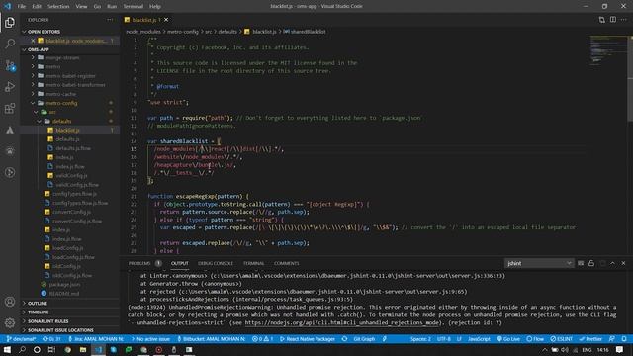Open the Search view in activity bar
Screen dimensions: 633x356
[x=10, y=44]
